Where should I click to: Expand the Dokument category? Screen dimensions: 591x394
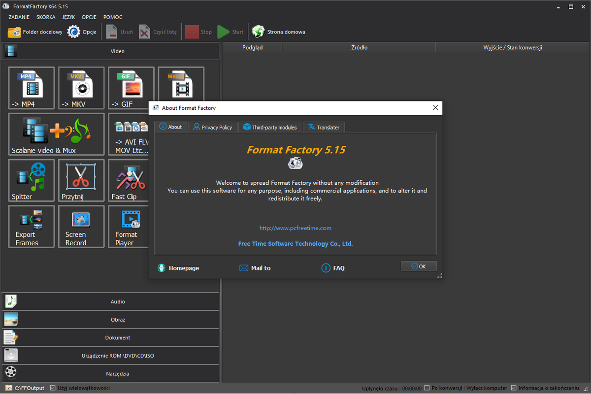(x=110, y=338)
